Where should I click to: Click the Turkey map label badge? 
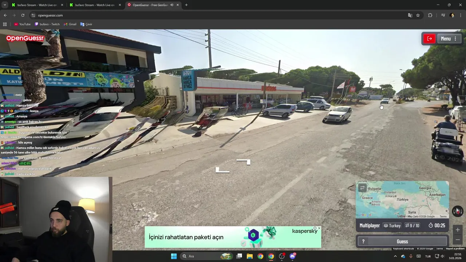(392, 226)
